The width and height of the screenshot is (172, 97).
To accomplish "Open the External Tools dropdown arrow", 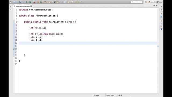I will pos(35,2).
